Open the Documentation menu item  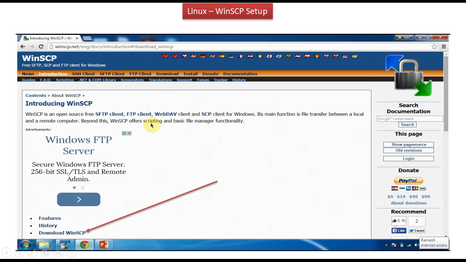click(240, 74)
